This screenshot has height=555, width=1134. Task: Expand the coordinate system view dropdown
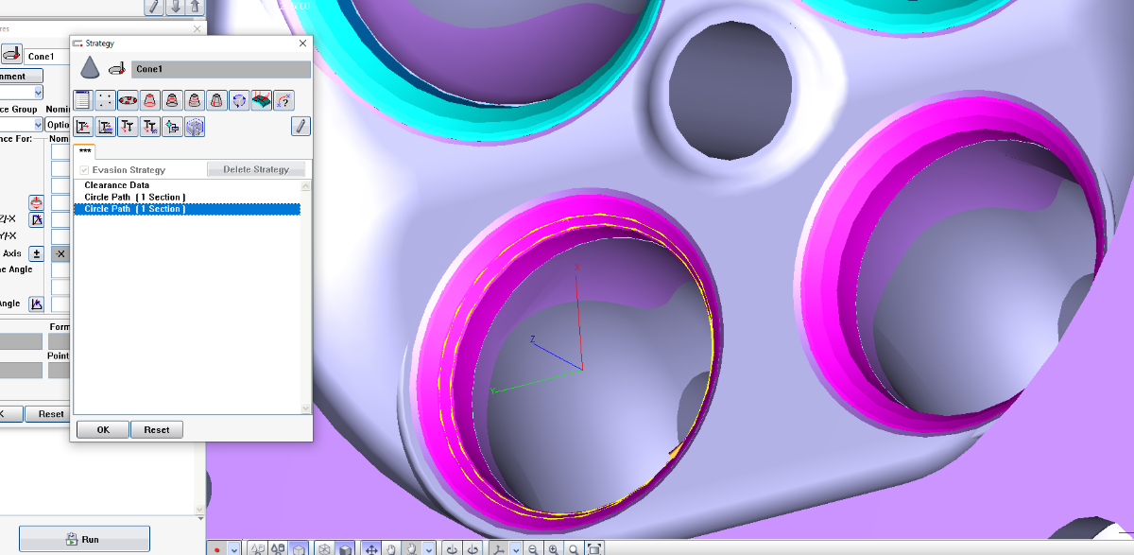[x=515, y=548]
